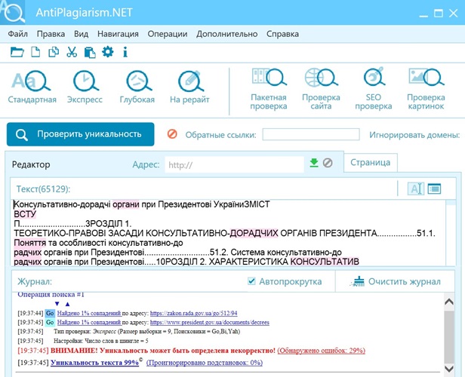Image resolution: width=465 pixels, height=377 pixels.
Task: Click the up triangle under Операция поиска
Action: [x=68, y=304]
